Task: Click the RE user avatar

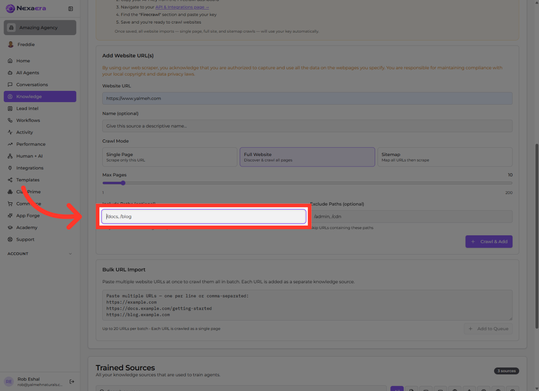Action: [x=9, y=382]
